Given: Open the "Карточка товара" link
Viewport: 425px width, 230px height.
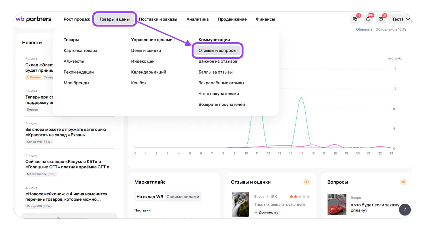Looking at the screenshot, I should pos(80,51).
